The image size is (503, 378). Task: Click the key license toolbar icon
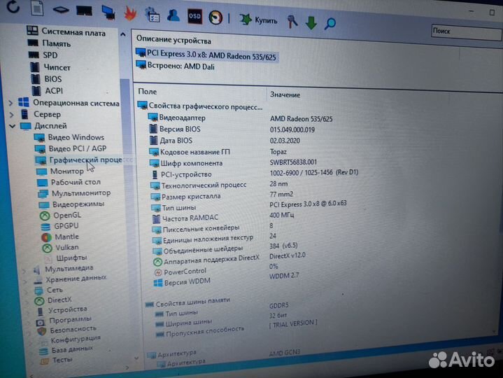click(x=292, y=22)
